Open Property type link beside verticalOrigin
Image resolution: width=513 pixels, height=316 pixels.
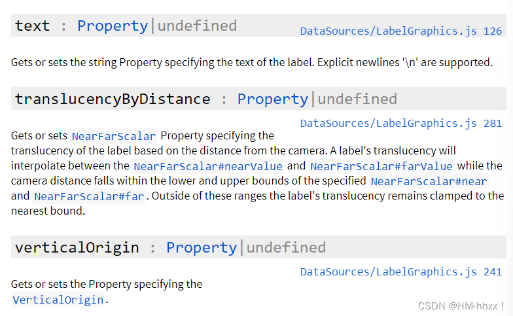coord(202,247)
